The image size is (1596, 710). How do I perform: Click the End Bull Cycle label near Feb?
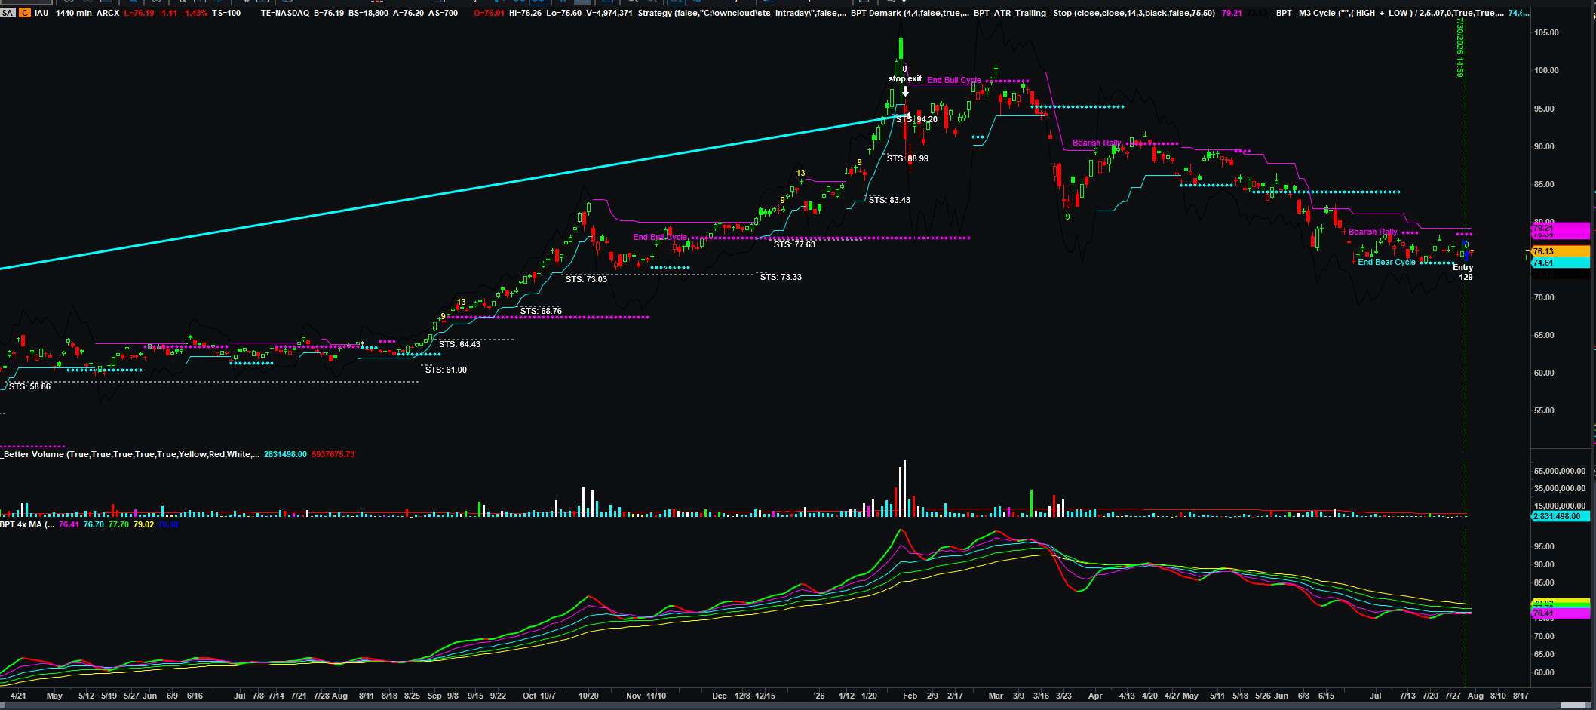[954, 80]
